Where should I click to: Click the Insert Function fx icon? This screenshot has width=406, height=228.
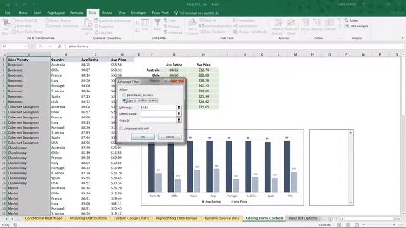[59, 46]
